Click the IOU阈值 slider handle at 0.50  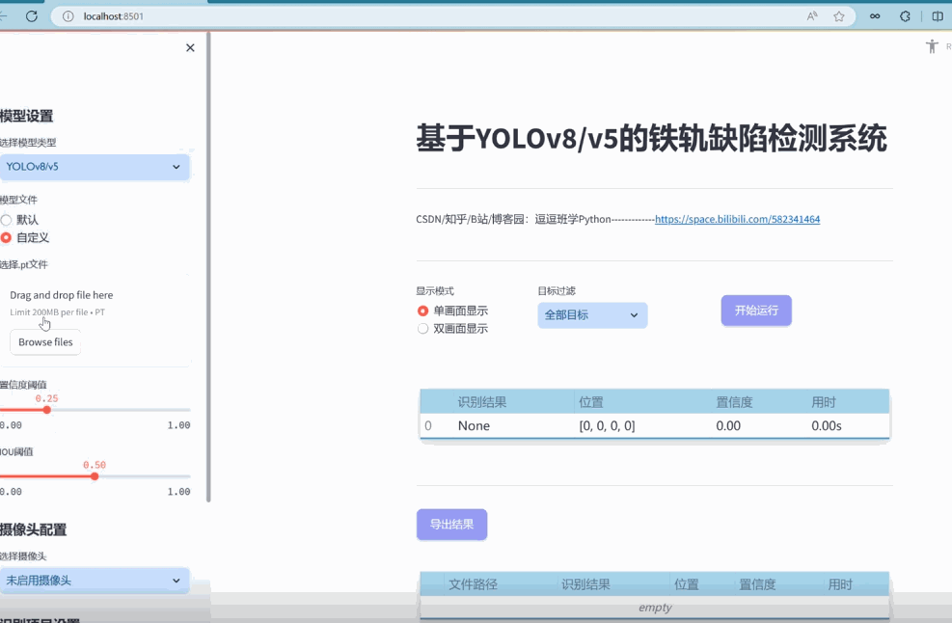pyautogui.click(x=95, y=476)
